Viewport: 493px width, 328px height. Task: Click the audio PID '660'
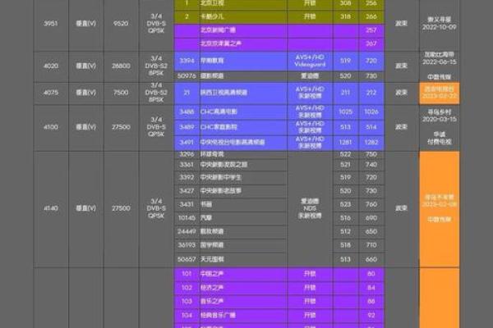click(371, 259)
